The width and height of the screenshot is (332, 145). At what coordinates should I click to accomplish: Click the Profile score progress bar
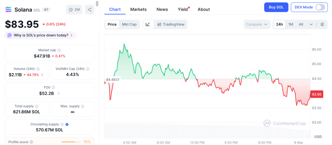click(x=71, y=142)
